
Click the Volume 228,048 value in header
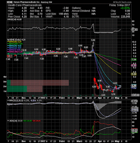(x=125, y=17)
